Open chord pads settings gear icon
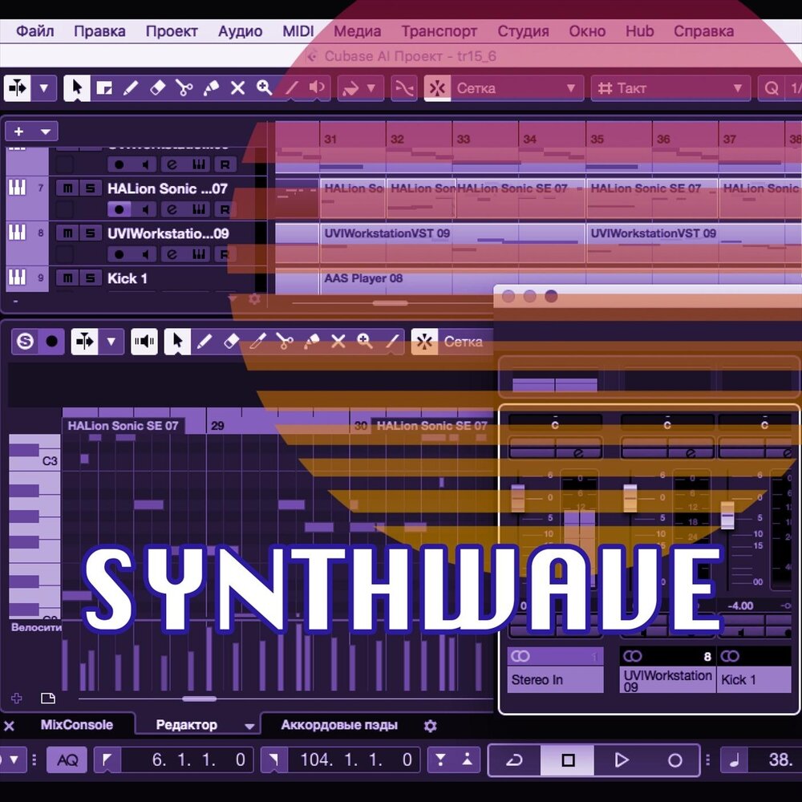 [x=430, y=725]
